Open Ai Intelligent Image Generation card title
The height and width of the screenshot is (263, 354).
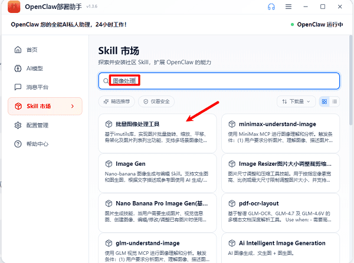[282, 243]
